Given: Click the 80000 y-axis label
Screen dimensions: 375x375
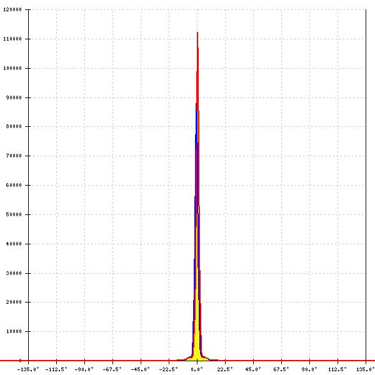Looking at the screenshot, I should (x=14, y=126).
